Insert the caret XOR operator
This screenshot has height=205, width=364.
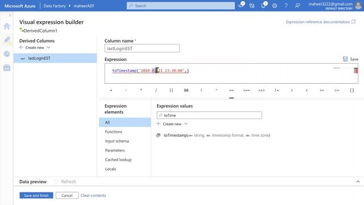pos(216,90)
